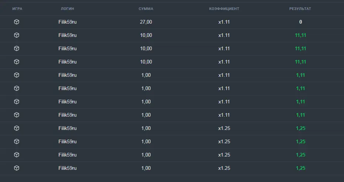Select x1.25 coefficient in first x1.25 row

(224, 128)
